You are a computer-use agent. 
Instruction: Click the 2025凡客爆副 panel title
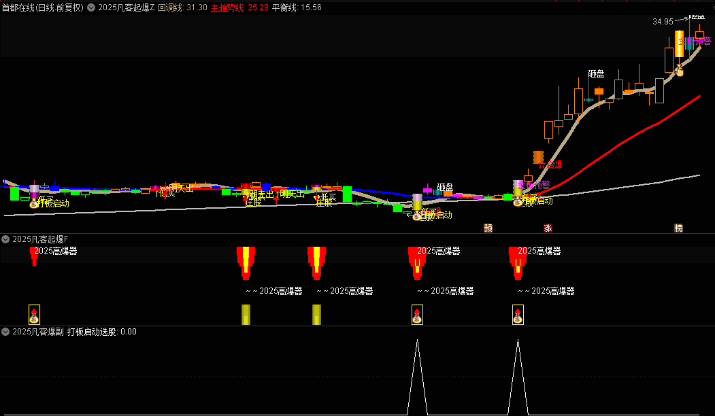coord(38,332)
